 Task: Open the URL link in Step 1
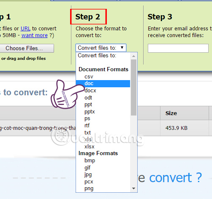pyautogui.click(x=25, y=29)
